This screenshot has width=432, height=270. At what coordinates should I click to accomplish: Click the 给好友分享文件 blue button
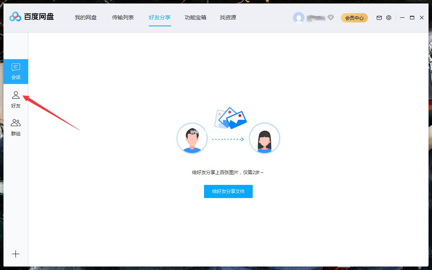click(x=228, y=191)
